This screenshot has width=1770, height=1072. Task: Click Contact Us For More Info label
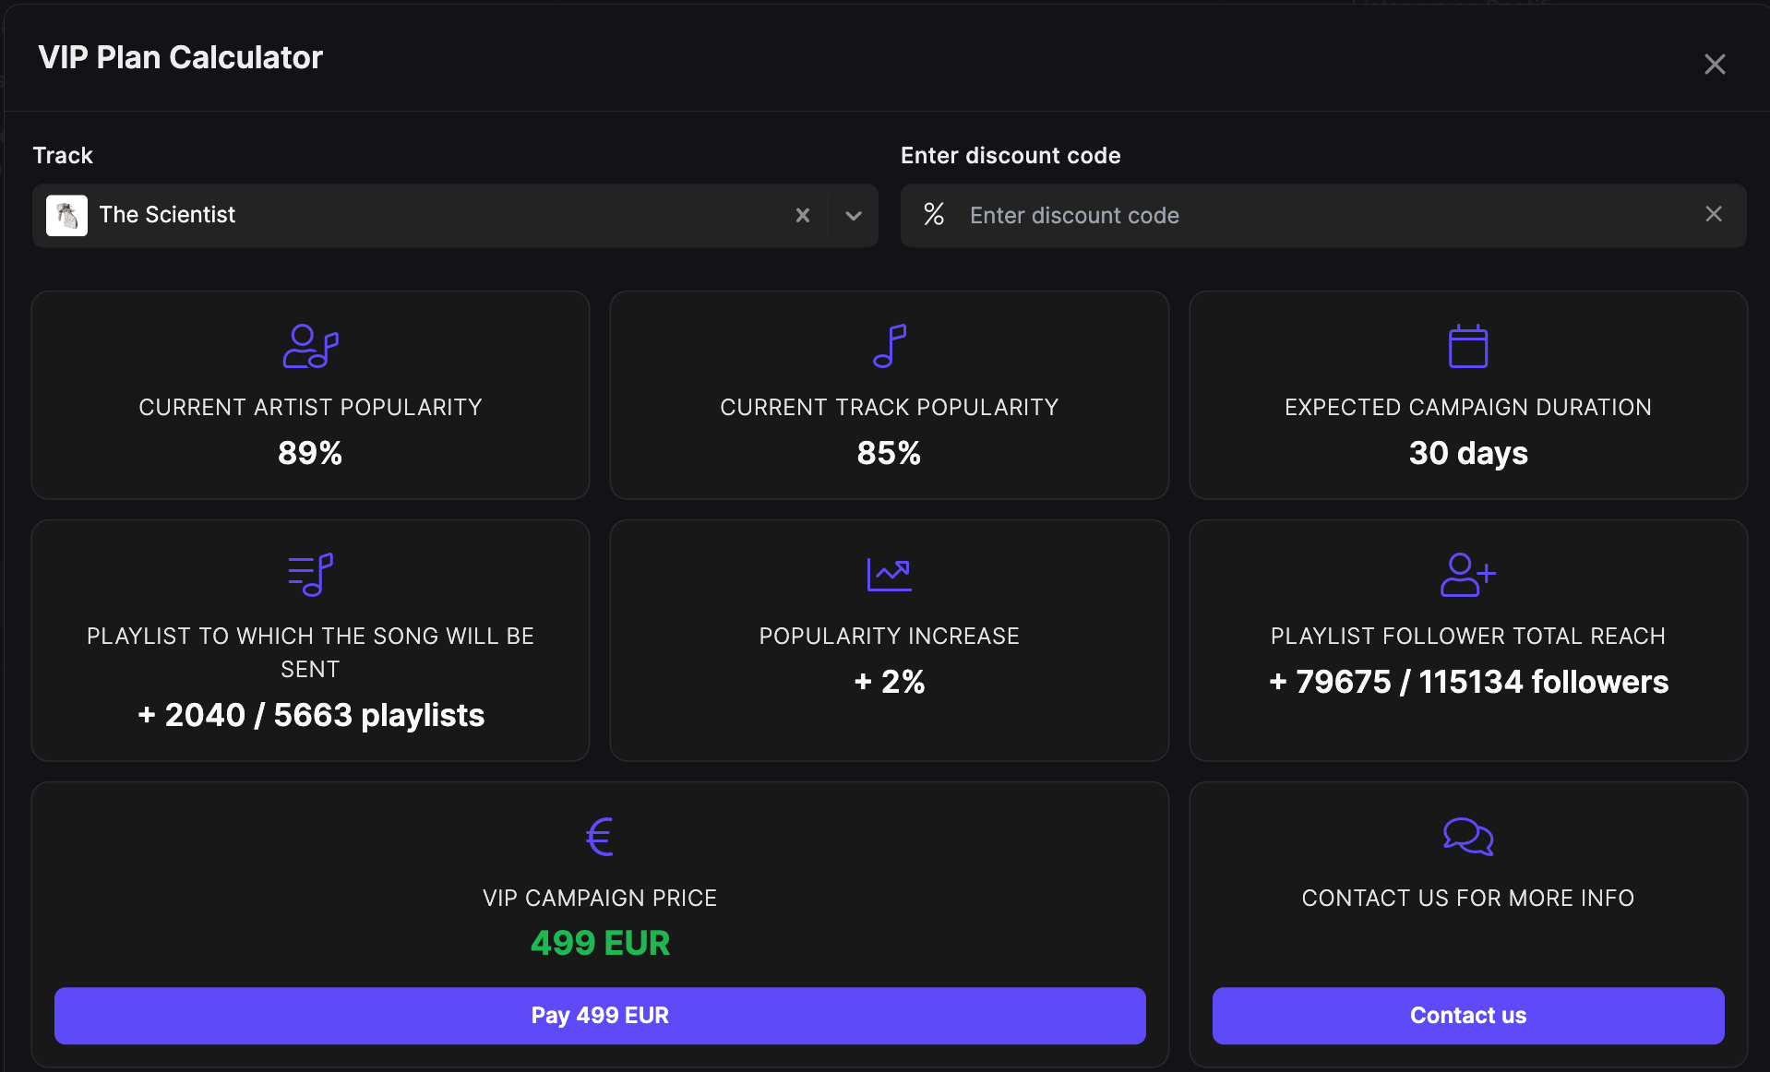[x=1468, y=898]
